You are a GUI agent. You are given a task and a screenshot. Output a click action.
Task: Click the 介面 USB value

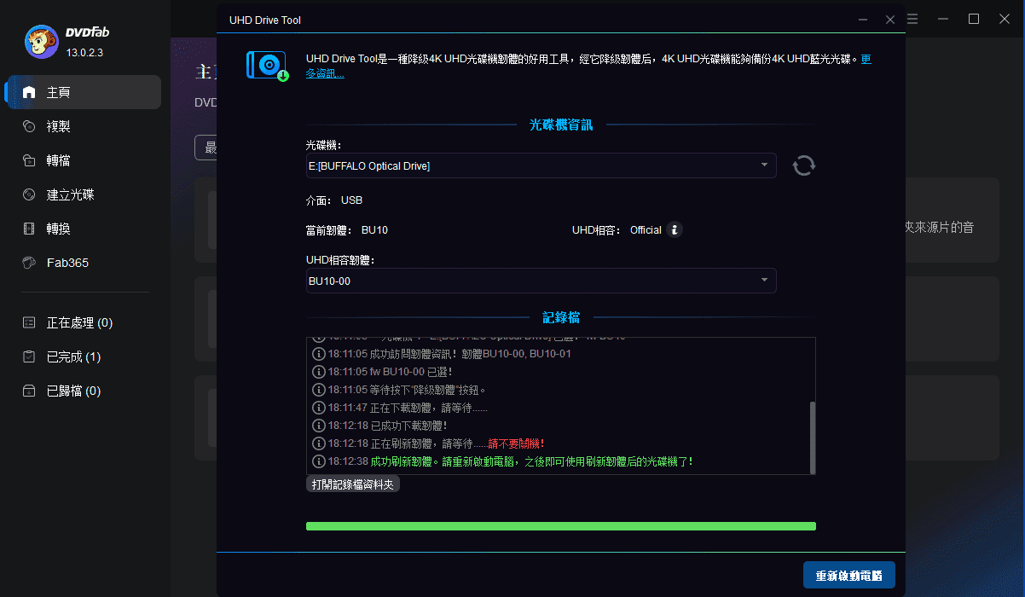coord(351,200)
